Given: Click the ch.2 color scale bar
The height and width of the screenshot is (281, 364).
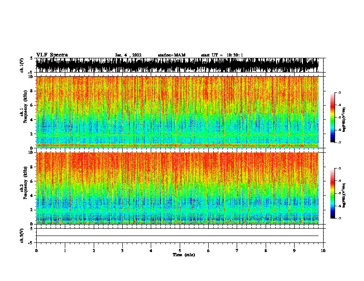Looking at the screenshot, I should pos(333,193).
